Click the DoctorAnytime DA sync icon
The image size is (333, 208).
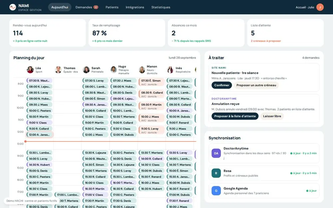click(216, 153)
